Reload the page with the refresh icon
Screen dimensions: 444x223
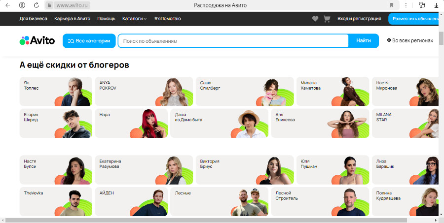[x=36, y=5]
